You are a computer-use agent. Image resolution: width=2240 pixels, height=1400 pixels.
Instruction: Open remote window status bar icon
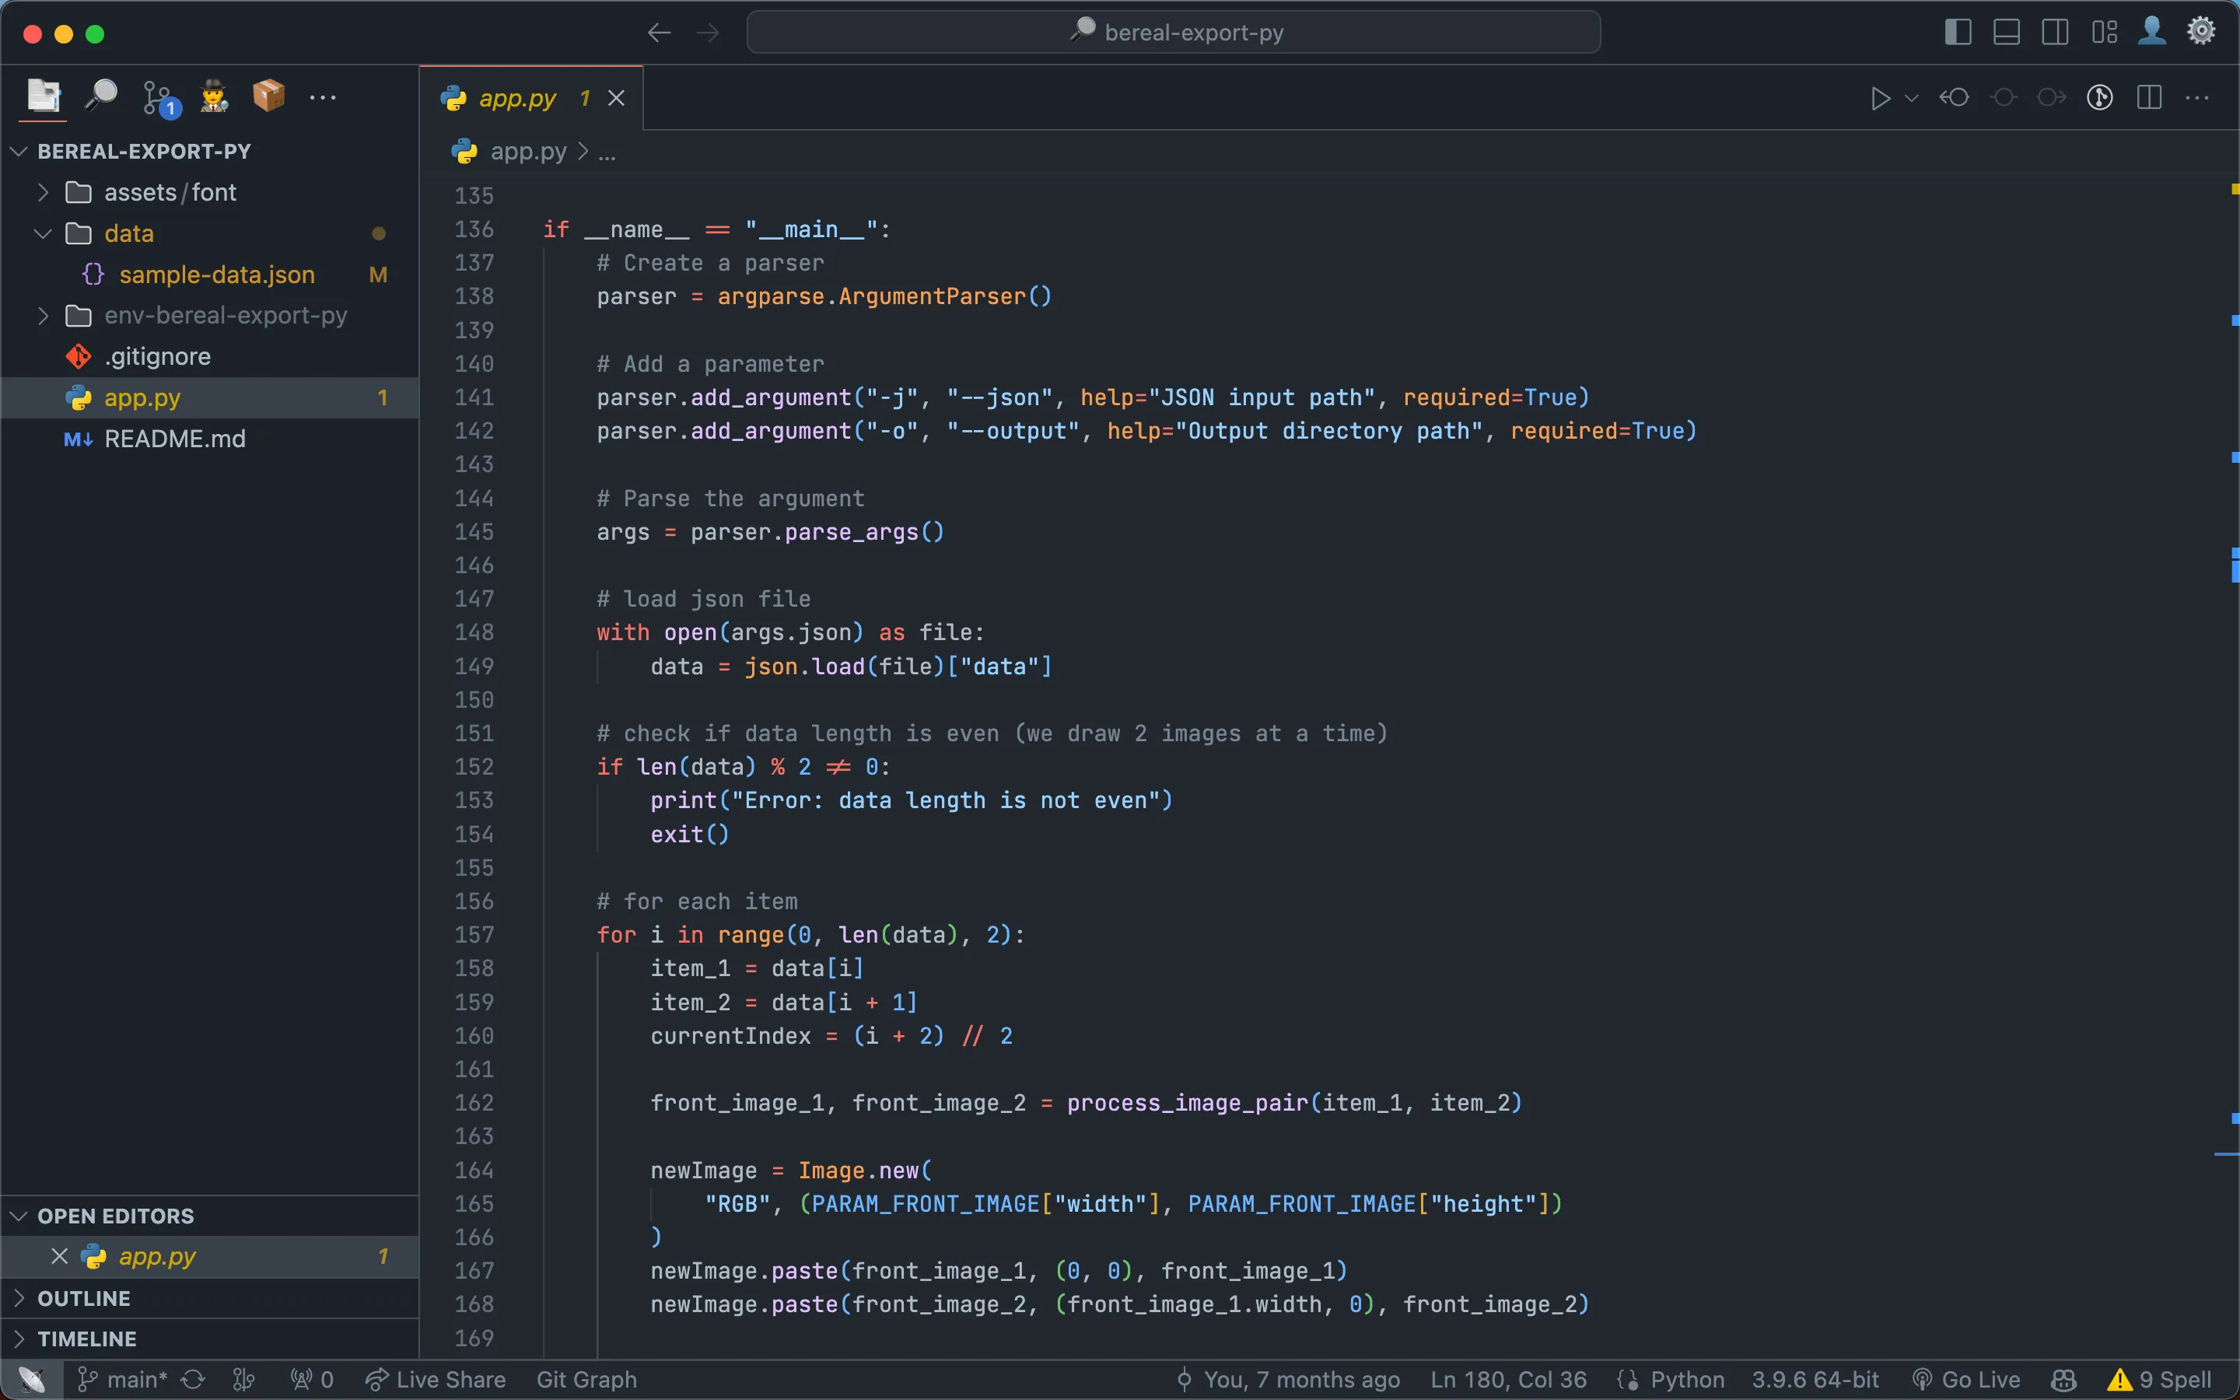[x=31, y=1380]
